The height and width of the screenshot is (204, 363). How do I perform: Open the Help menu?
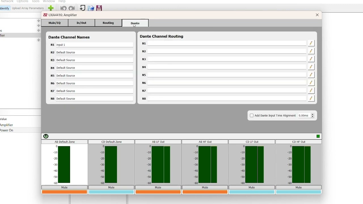pyautogui.click(x=62, y=1)
